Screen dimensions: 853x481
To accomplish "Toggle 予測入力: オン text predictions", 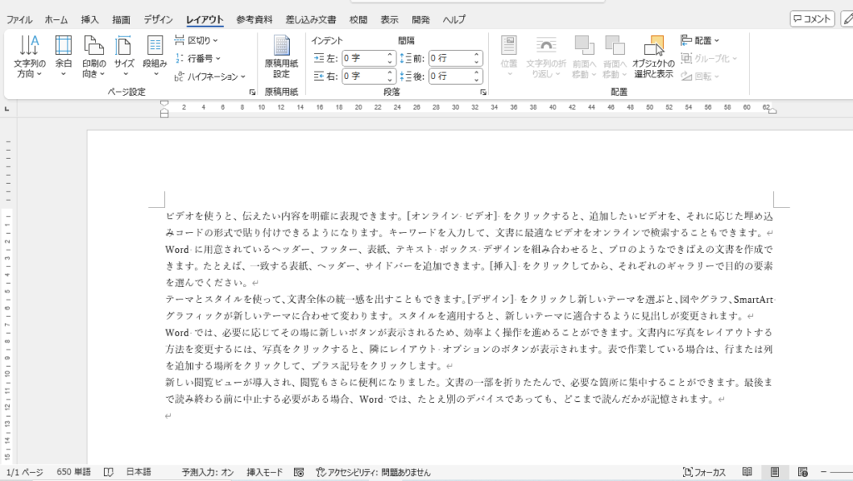I will (207, 473).
